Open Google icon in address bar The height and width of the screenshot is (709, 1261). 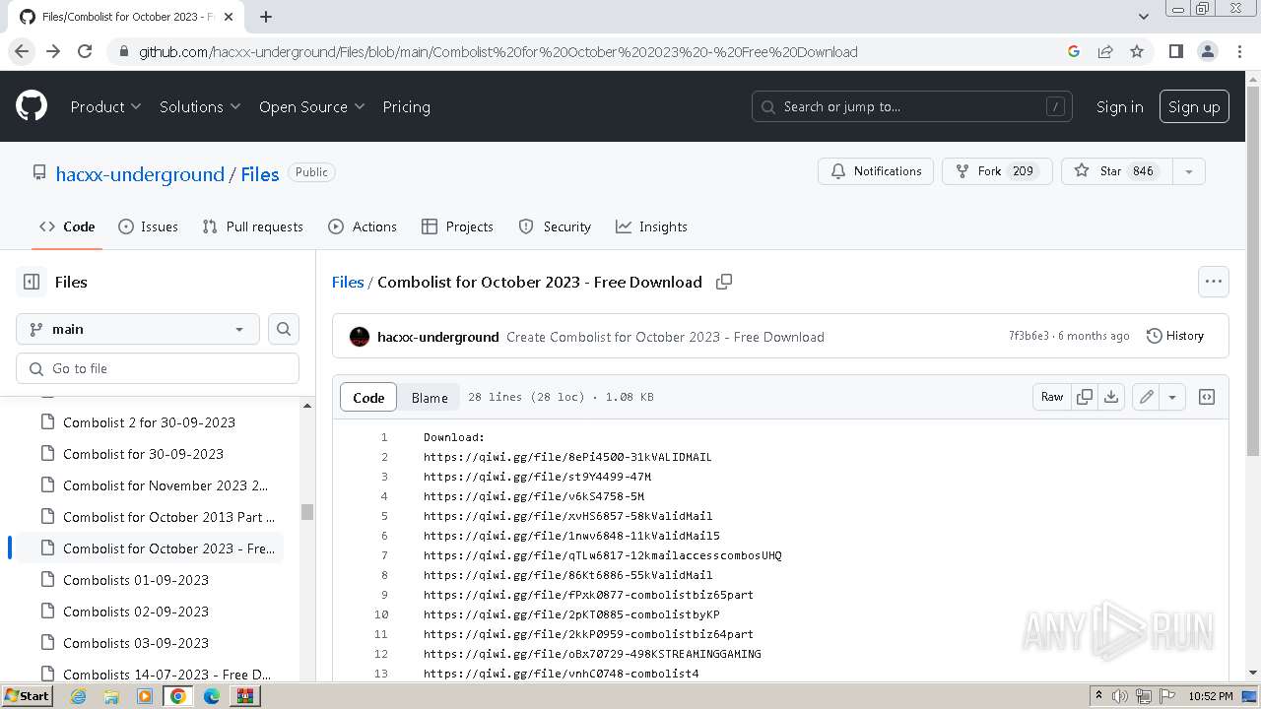(x=1074, y=51)
